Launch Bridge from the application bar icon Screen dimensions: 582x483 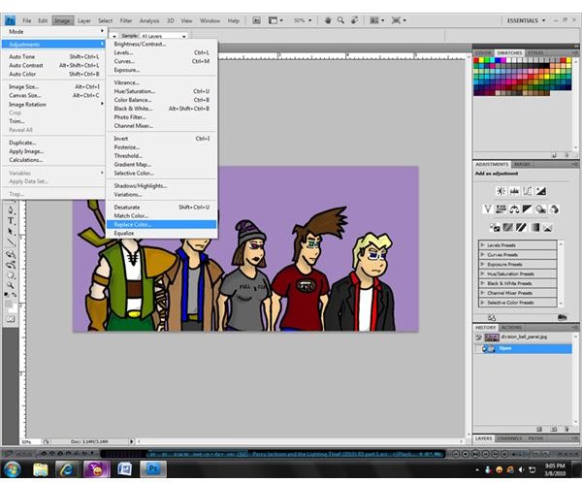tap(256, 20)
